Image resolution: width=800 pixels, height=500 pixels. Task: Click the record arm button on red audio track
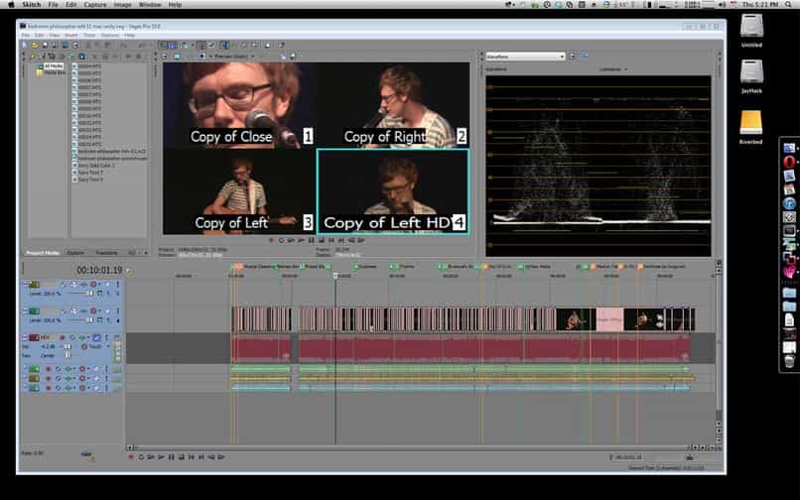[63, 337]
